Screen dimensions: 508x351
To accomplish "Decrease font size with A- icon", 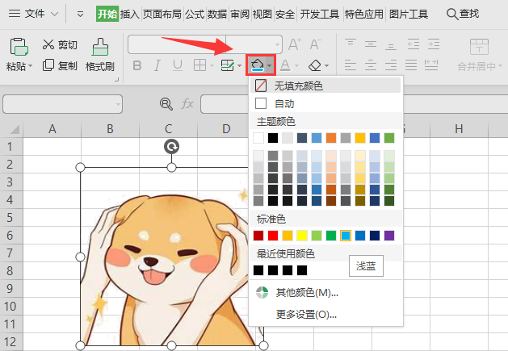I will (x=315, y=44).
